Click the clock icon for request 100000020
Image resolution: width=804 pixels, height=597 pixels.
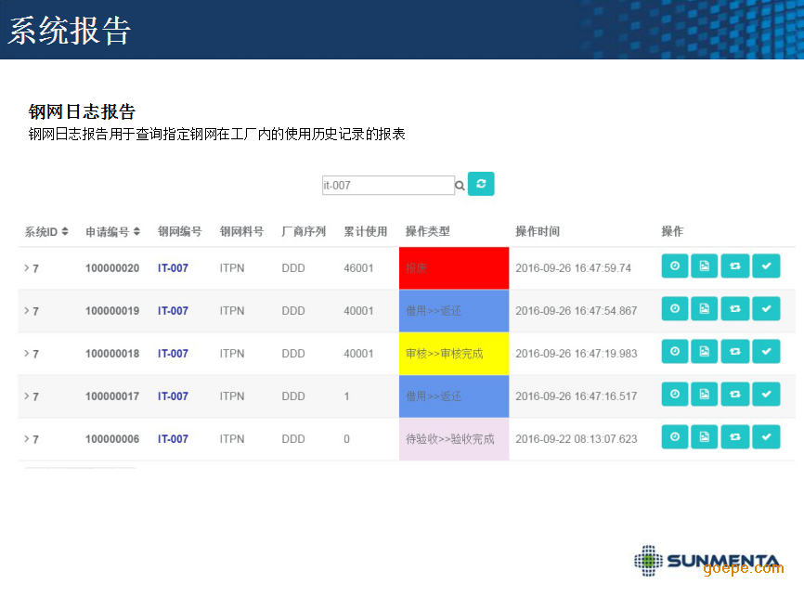[675, 266]
